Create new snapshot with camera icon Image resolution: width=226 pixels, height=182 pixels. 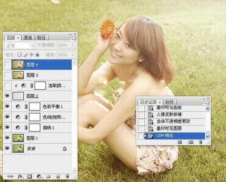[x=191, y=142]
